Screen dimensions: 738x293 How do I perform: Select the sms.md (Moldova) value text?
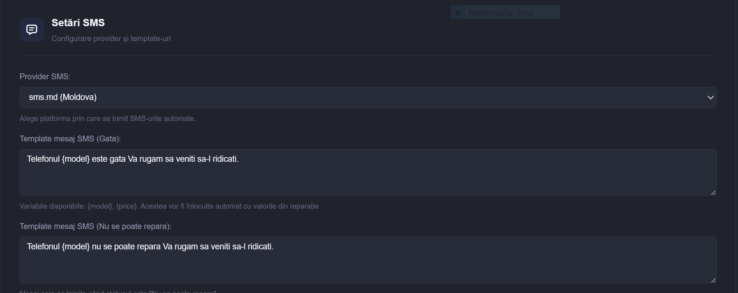click(x=63, y=97)
